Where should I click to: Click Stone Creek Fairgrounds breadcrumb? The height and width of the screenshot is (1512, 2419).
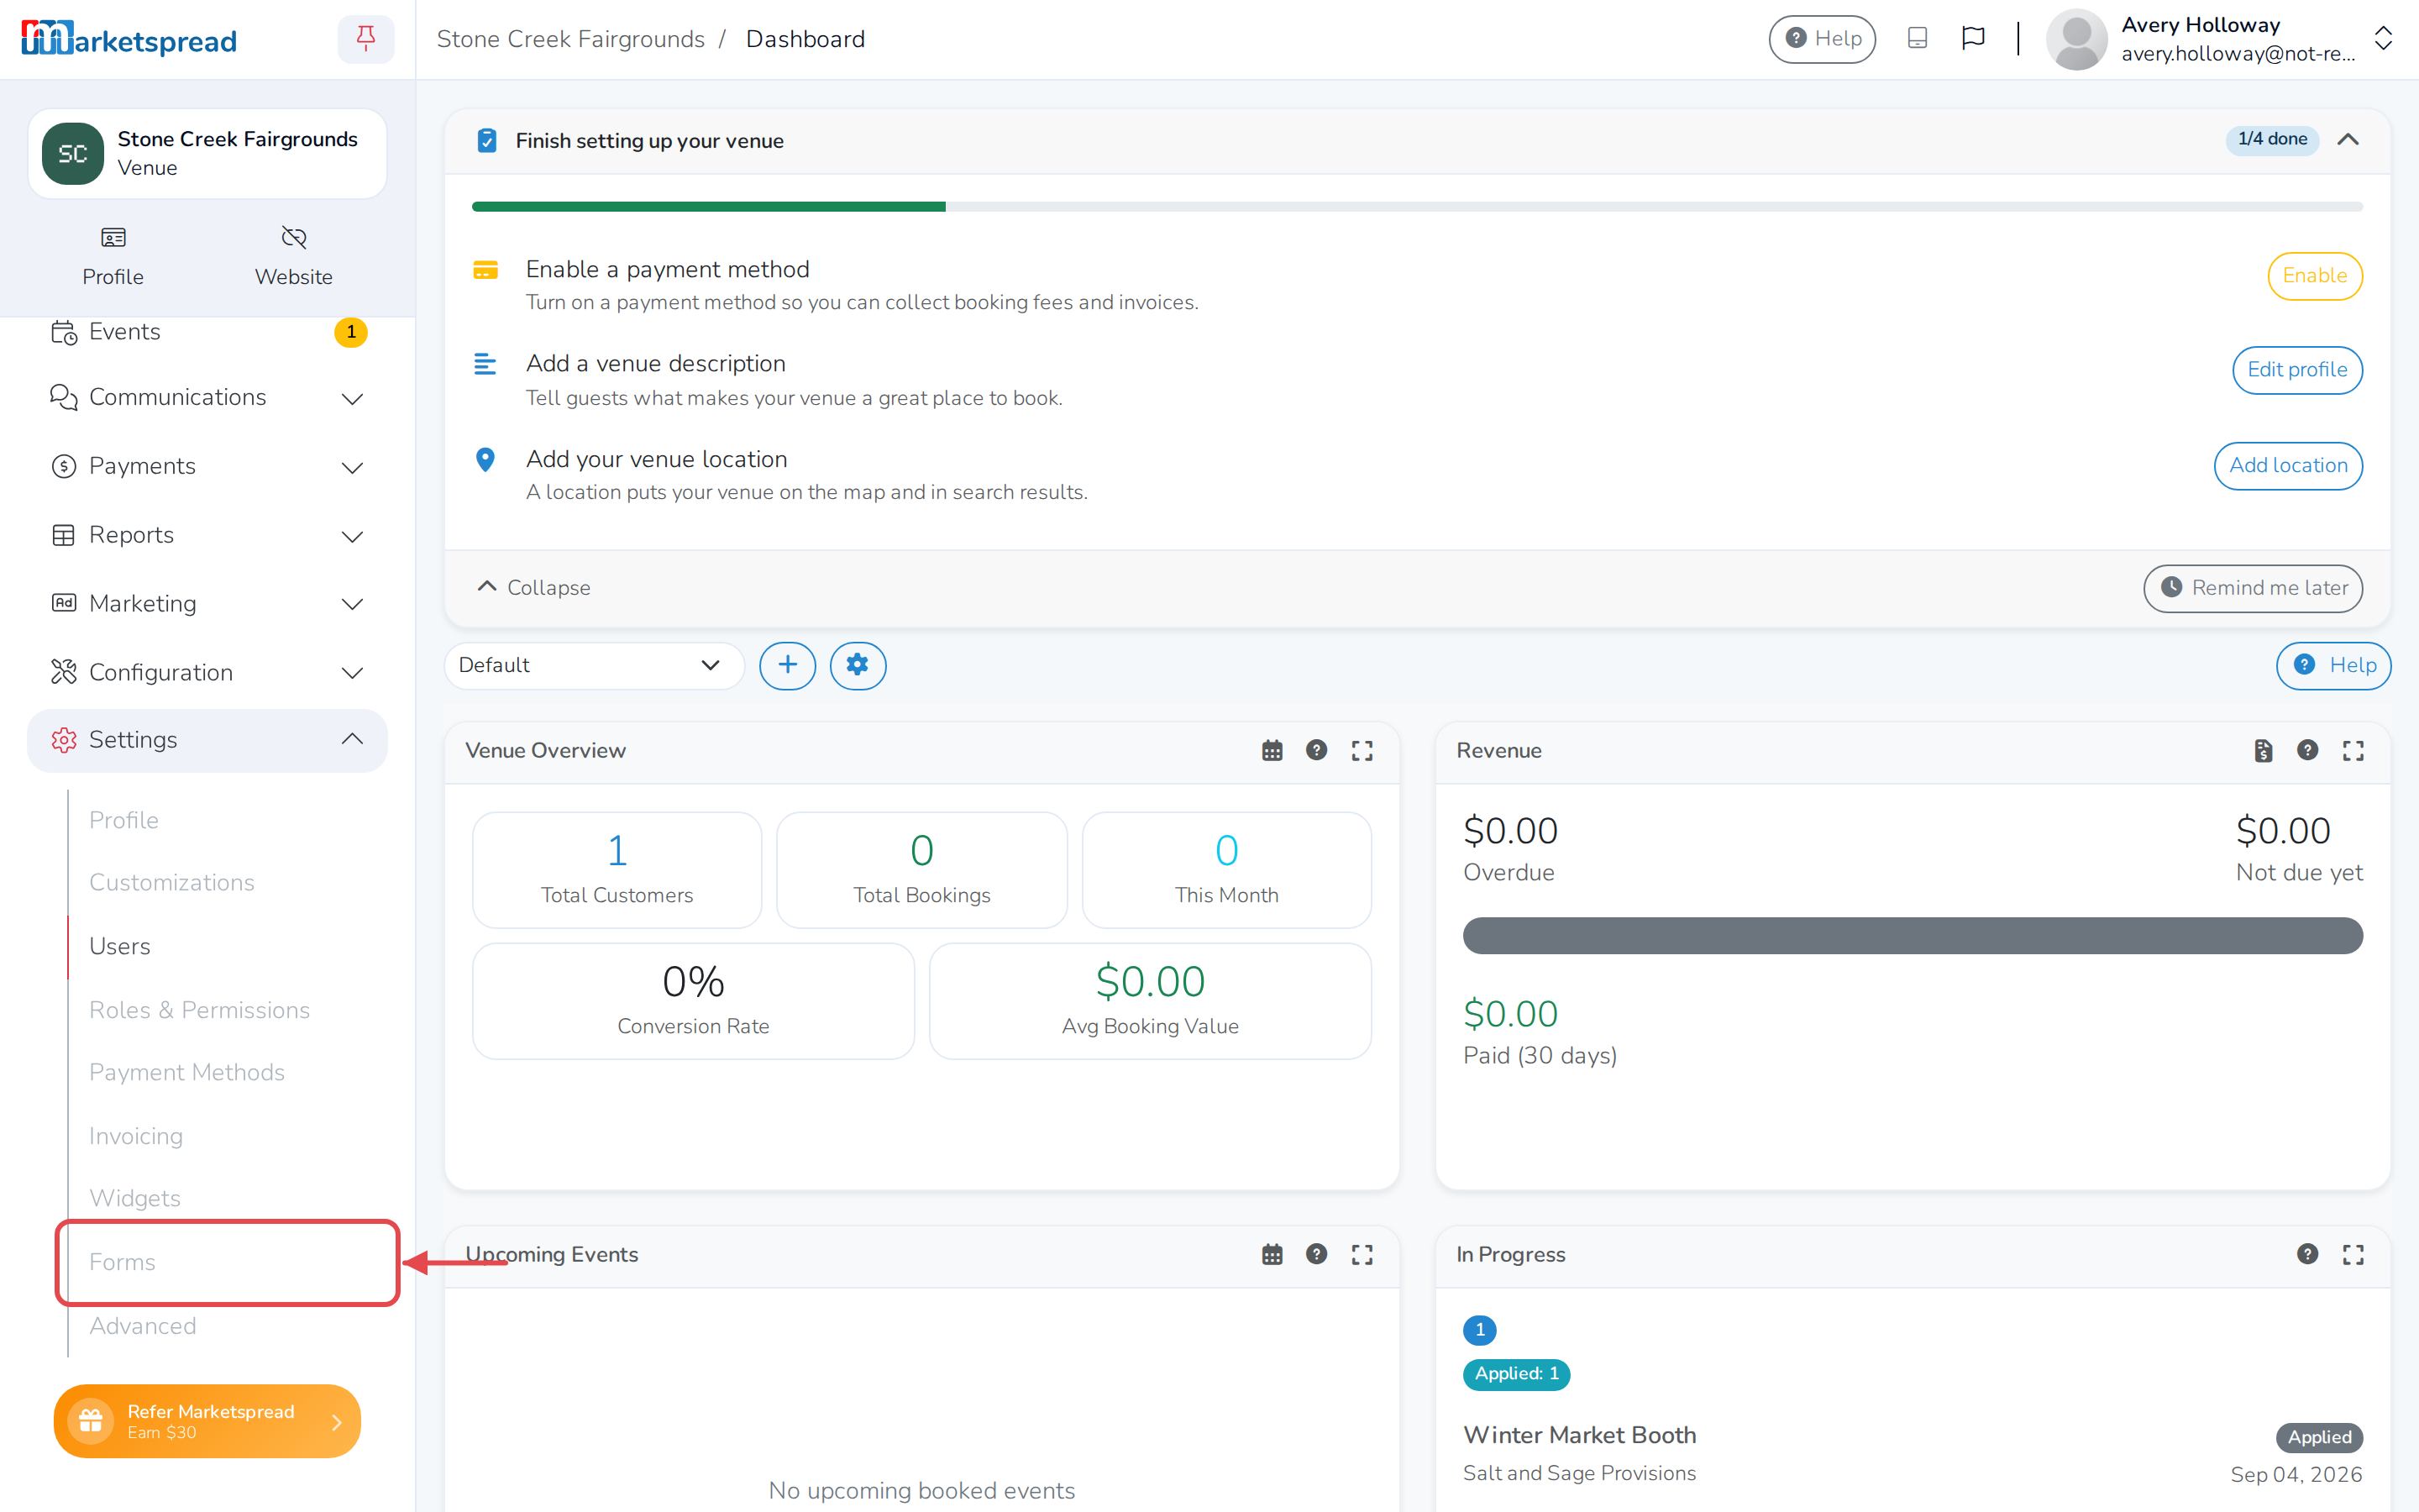pos(571,39)
